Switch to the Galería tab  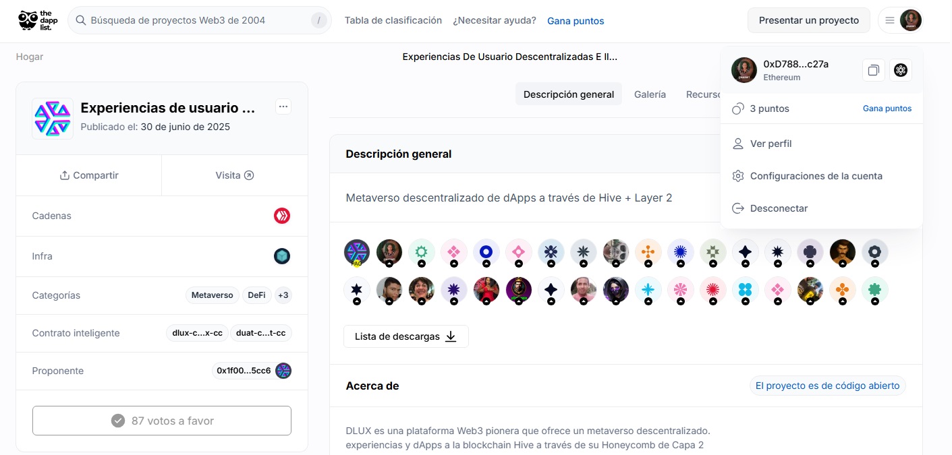tap(650, 94)
